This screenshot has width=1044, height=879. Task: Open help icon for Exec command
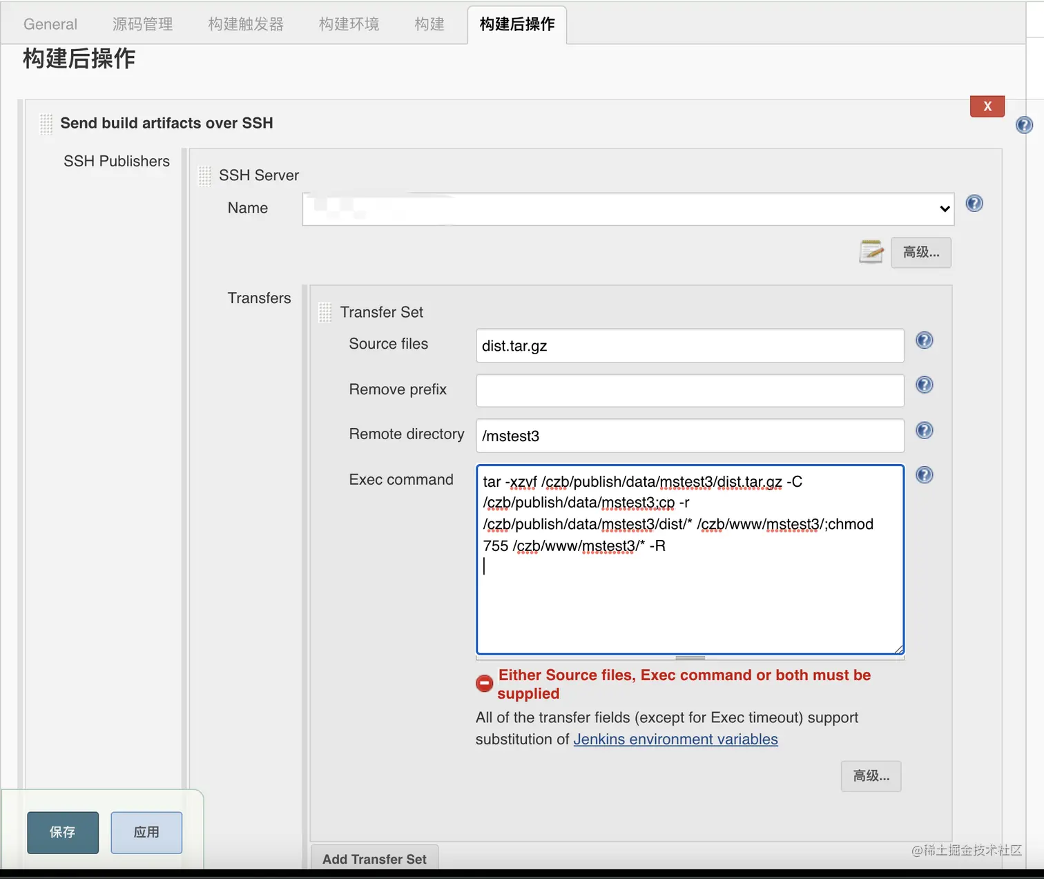(x=924, y=475)
